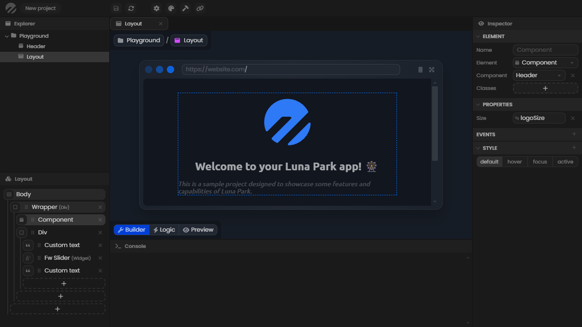
Task: Select the default style state
Action: 489,162
